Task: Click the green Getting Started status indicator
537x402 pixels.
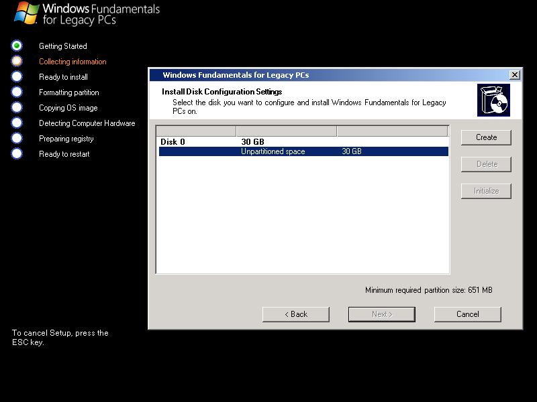Action: (16, 46)
